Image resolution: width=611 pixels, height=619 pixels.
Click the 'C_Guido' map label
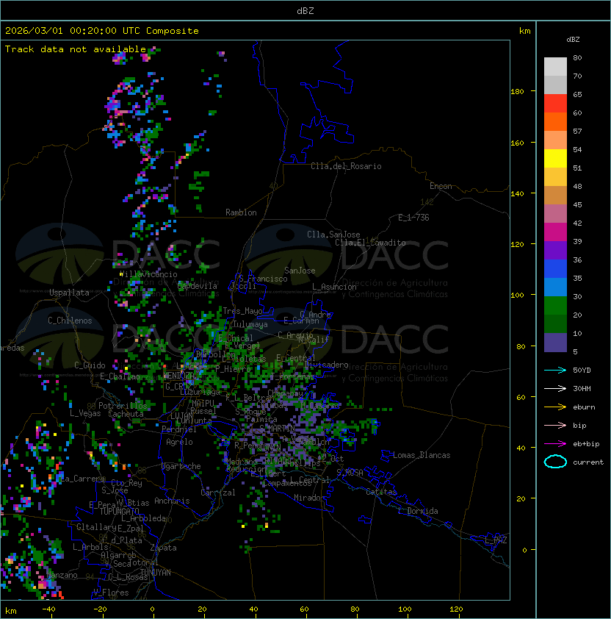[x=90, y=365]
